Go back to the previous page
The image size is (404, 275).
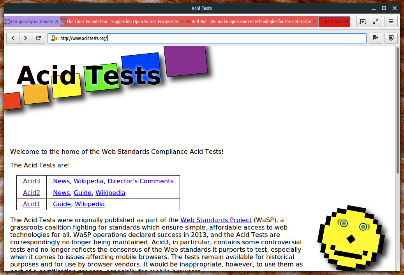pos(13,38)
